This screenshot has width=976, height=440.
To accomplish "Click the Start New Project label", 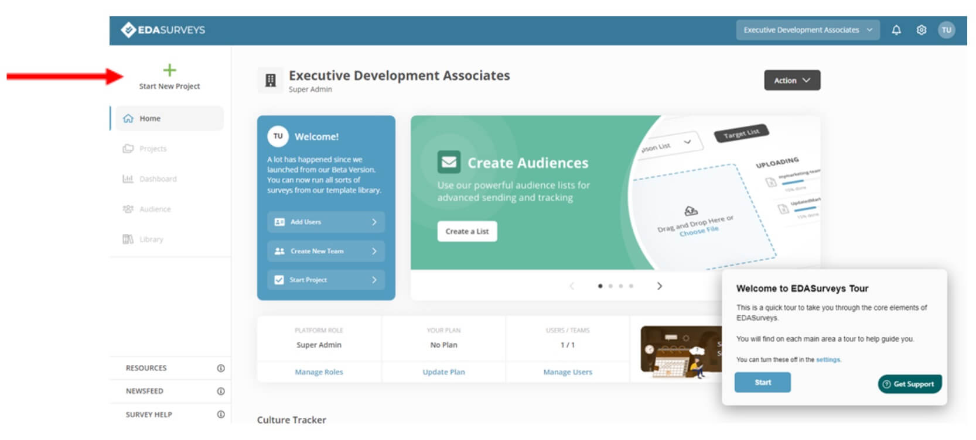I will tap(169, 86).
